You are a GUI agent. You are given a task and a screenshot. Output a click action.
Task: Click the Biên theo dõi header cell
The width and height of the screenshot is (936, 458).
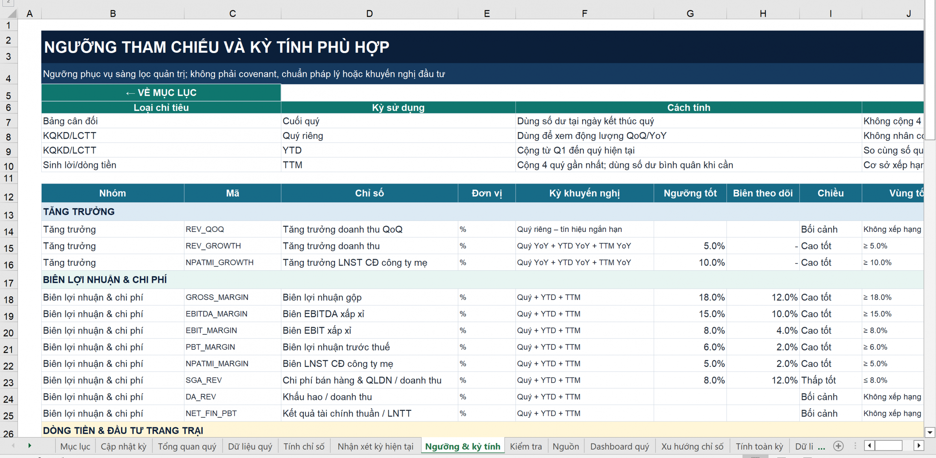click(x=763, y=193)
